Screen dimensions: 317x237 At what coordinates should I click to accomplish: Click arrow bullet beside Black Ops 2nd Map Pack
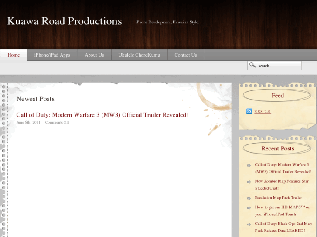pos(249,224)
